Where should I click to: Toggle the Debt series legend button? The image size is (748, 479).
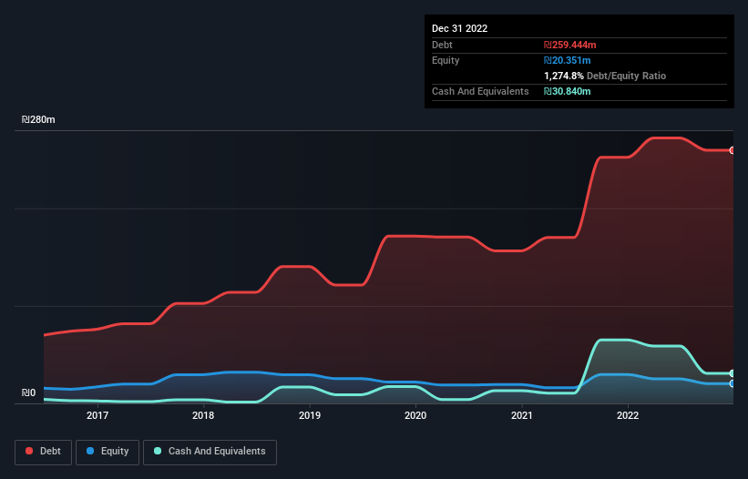44,452
